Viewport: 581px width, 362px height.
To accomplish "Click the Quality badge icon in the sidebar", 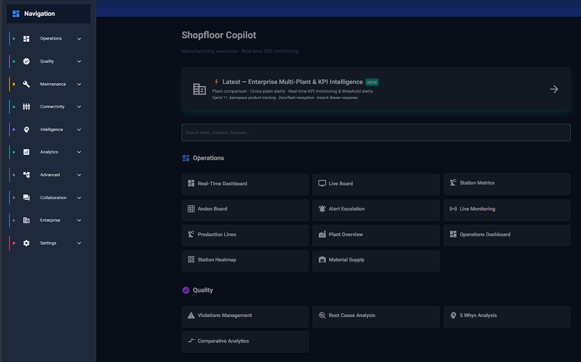I will click(x=26, y=61).
